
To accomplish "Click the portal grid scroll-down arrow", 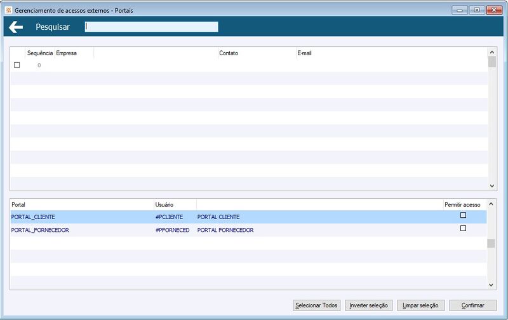I will coord(491,285).
